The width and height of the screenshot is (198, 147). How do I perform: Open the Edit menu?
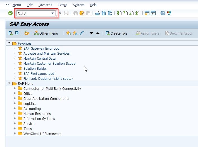tap(30, 5)
